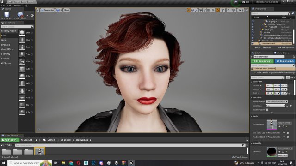Image resolution: width=296 pixels, height=166 pixels.
Task: Click the Skeletal Mesh thumbnail
Action: click(x=271, y=125)
